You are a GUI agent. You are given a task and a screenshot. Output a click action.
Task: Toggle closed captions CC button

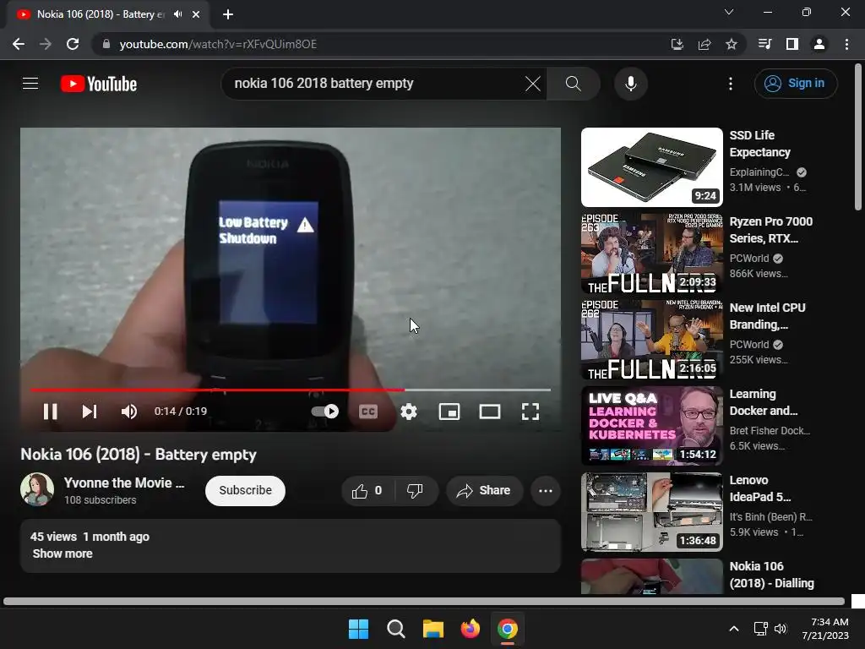click(368, 412)
